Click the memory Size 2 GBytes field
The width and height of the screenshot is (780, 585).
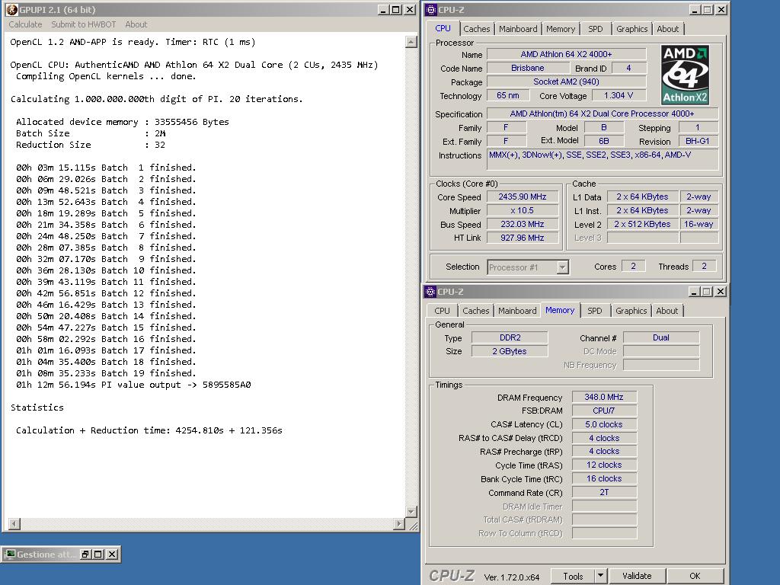click(x=510, y=351)
